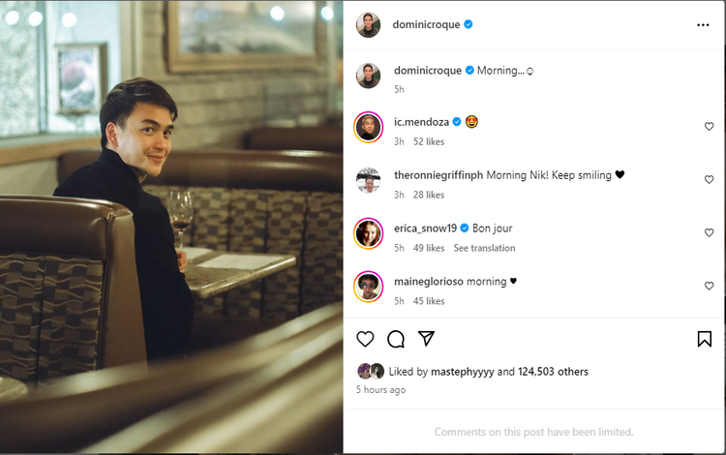Open dominicroque profile picture in header
This screenshot has height=455, width=726.
(x=368, y=25)
